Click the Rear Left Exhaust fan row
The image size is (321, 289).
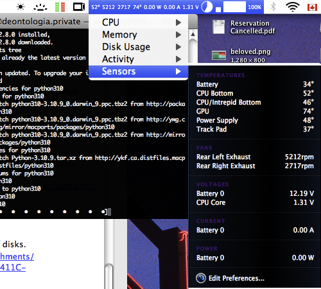point(255,157)
